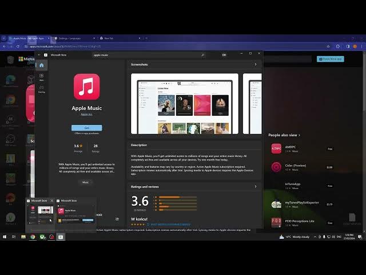Image resolution: width=366 pixels, height=275 pixels.
Task: Open the Apps section in Store sidebar
Action: click(41, 77)
